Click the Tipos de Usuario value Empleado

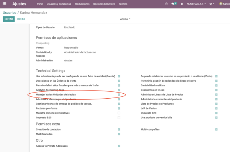pyautogui.click(x=69, y=27)
